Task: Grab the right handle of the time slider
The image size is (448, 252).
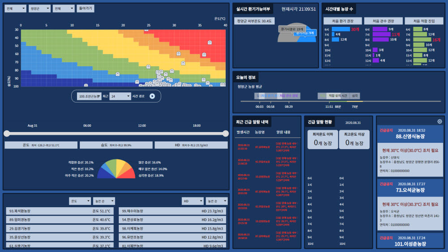Action: pyautogui.click(x=225, y=133)
